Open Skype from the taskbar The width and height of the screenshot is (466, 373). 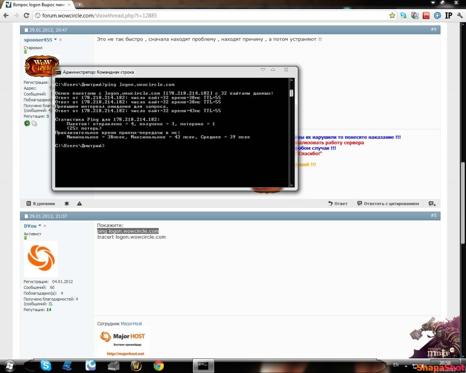point(46,365)
